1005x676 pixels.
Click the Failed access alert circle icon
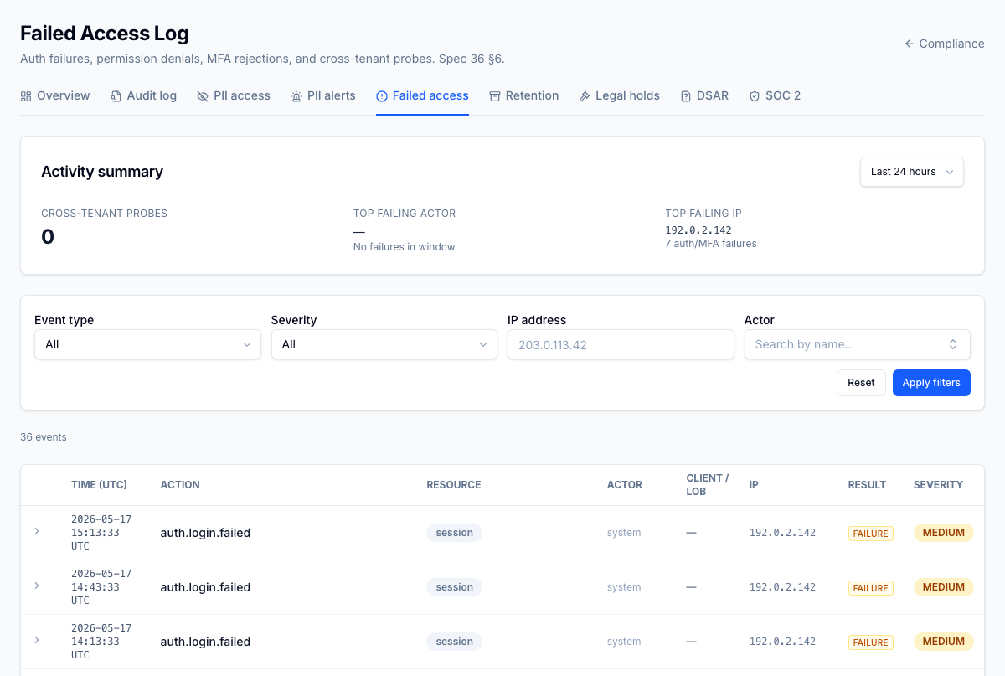[382, 96]
